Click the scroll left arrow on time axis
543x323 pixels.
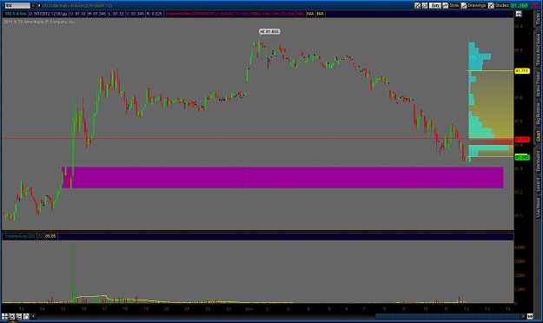34,316
